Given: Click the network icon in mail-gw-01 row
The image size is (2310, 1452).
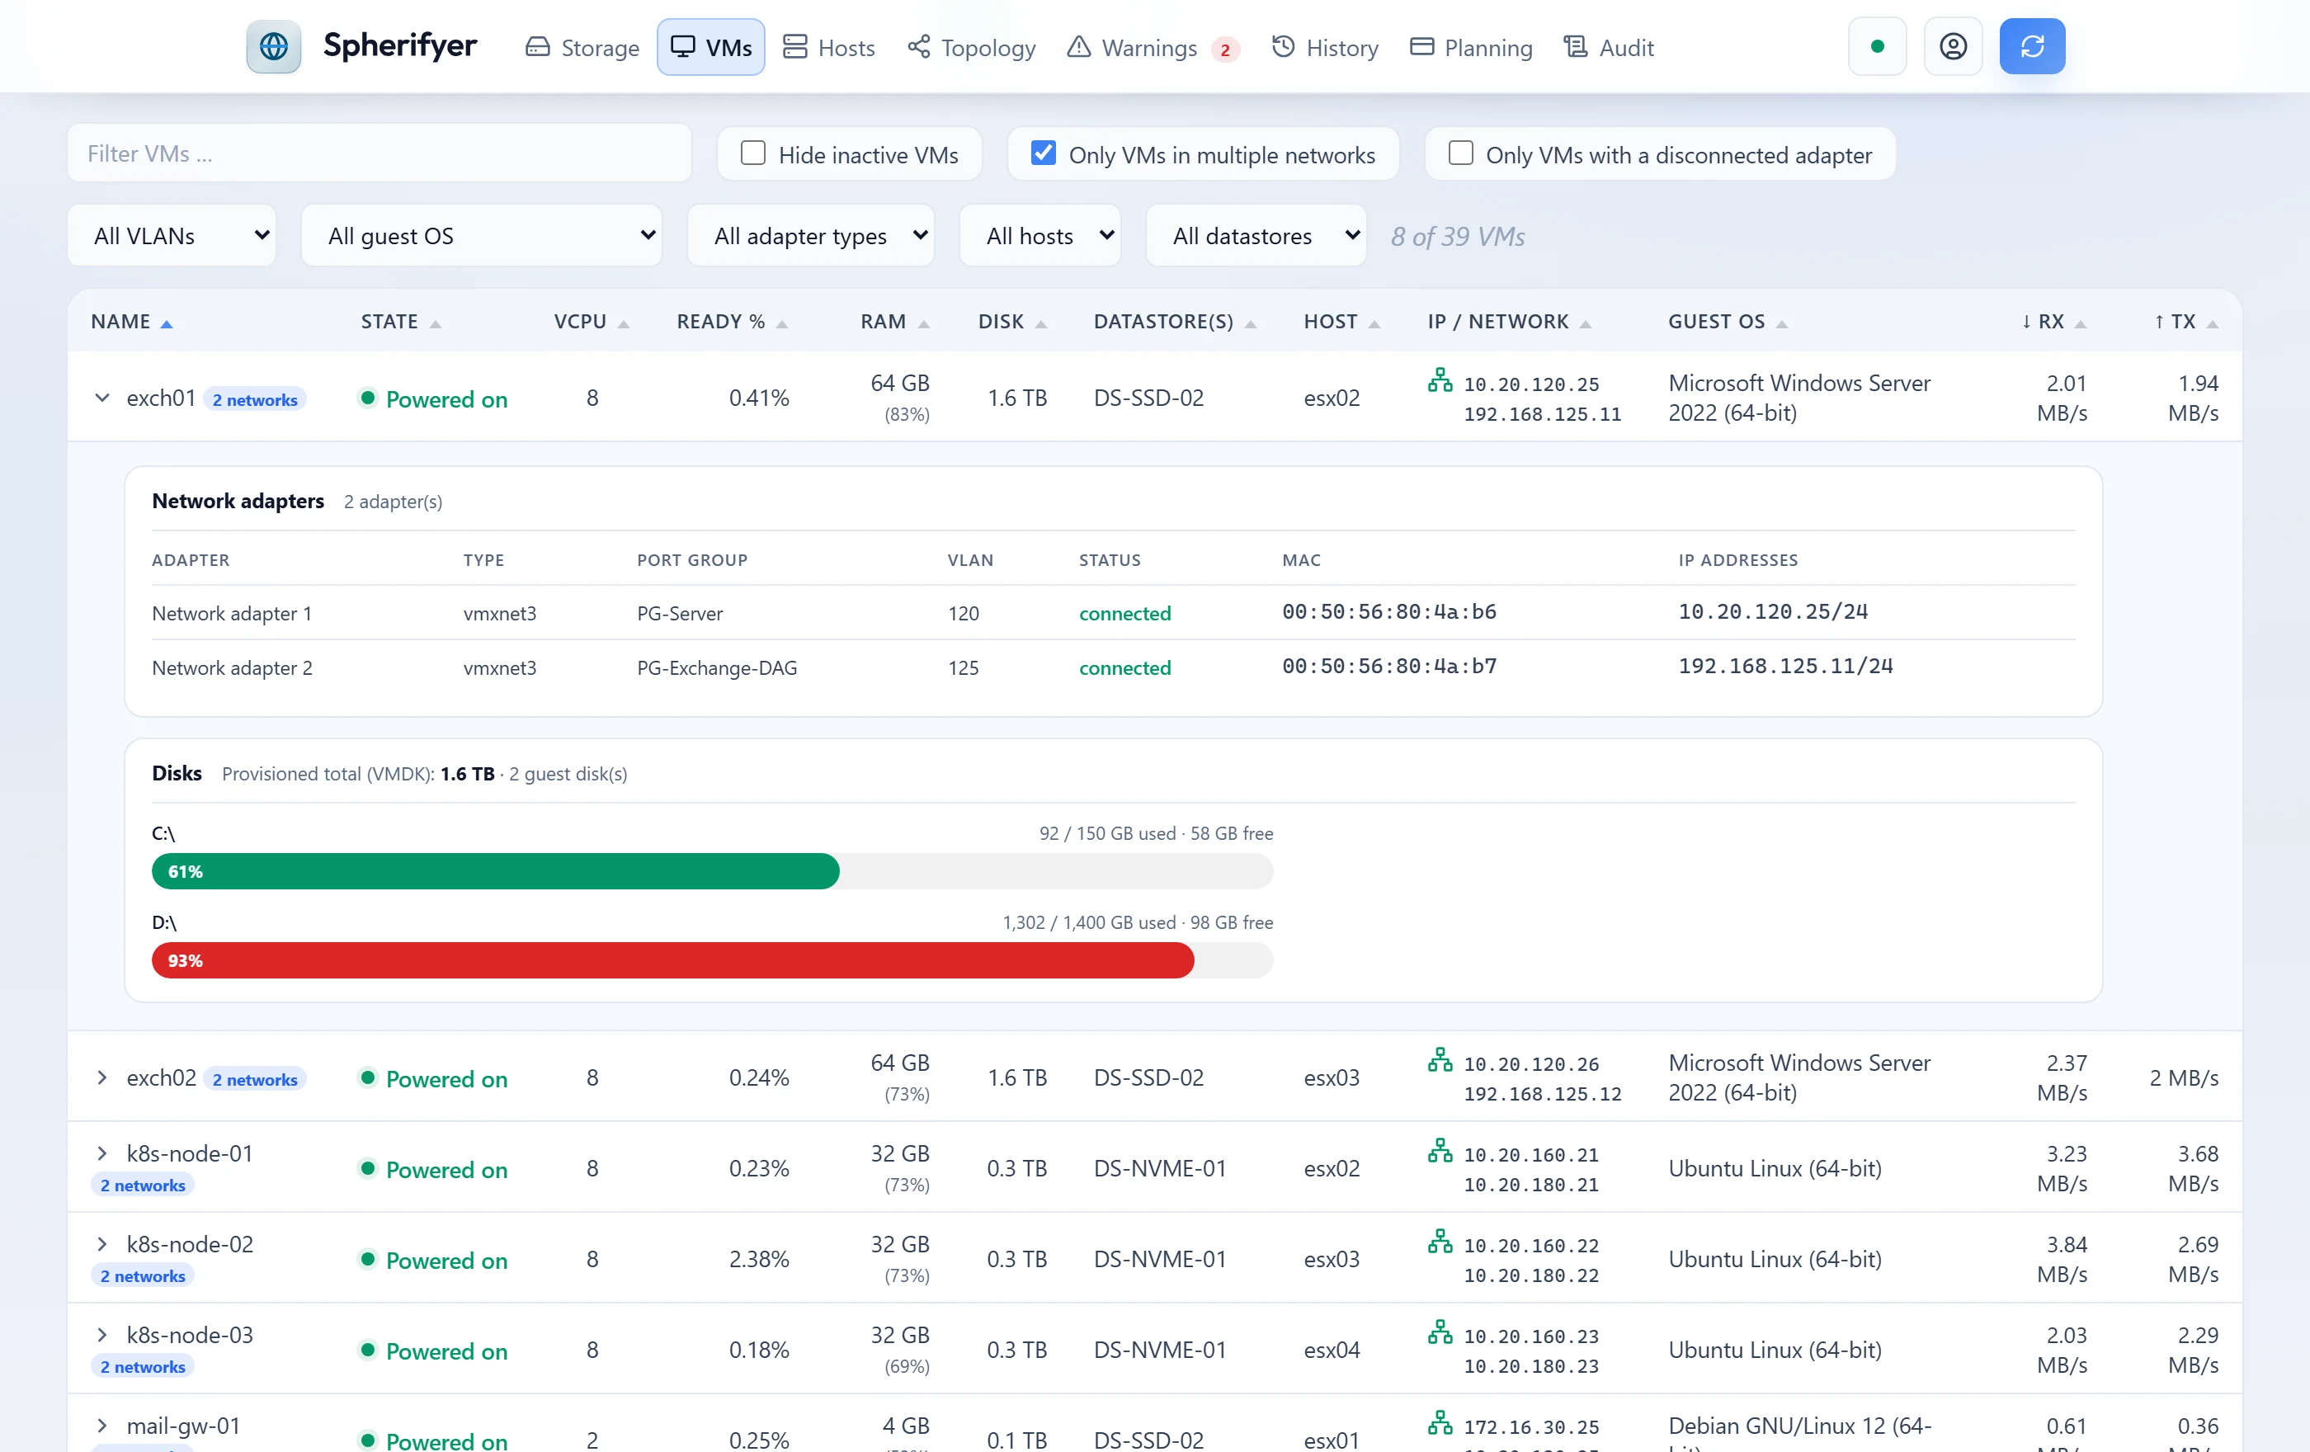Looking at the screenshot, I should (1440, 1423).
